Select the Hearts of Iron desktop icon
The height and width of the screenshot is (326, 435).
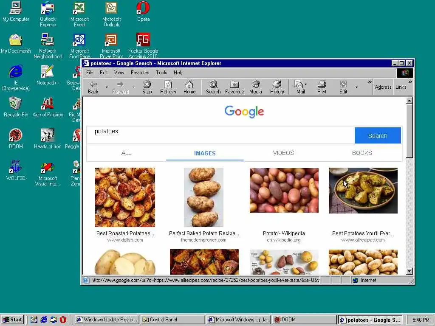[48, 139]
